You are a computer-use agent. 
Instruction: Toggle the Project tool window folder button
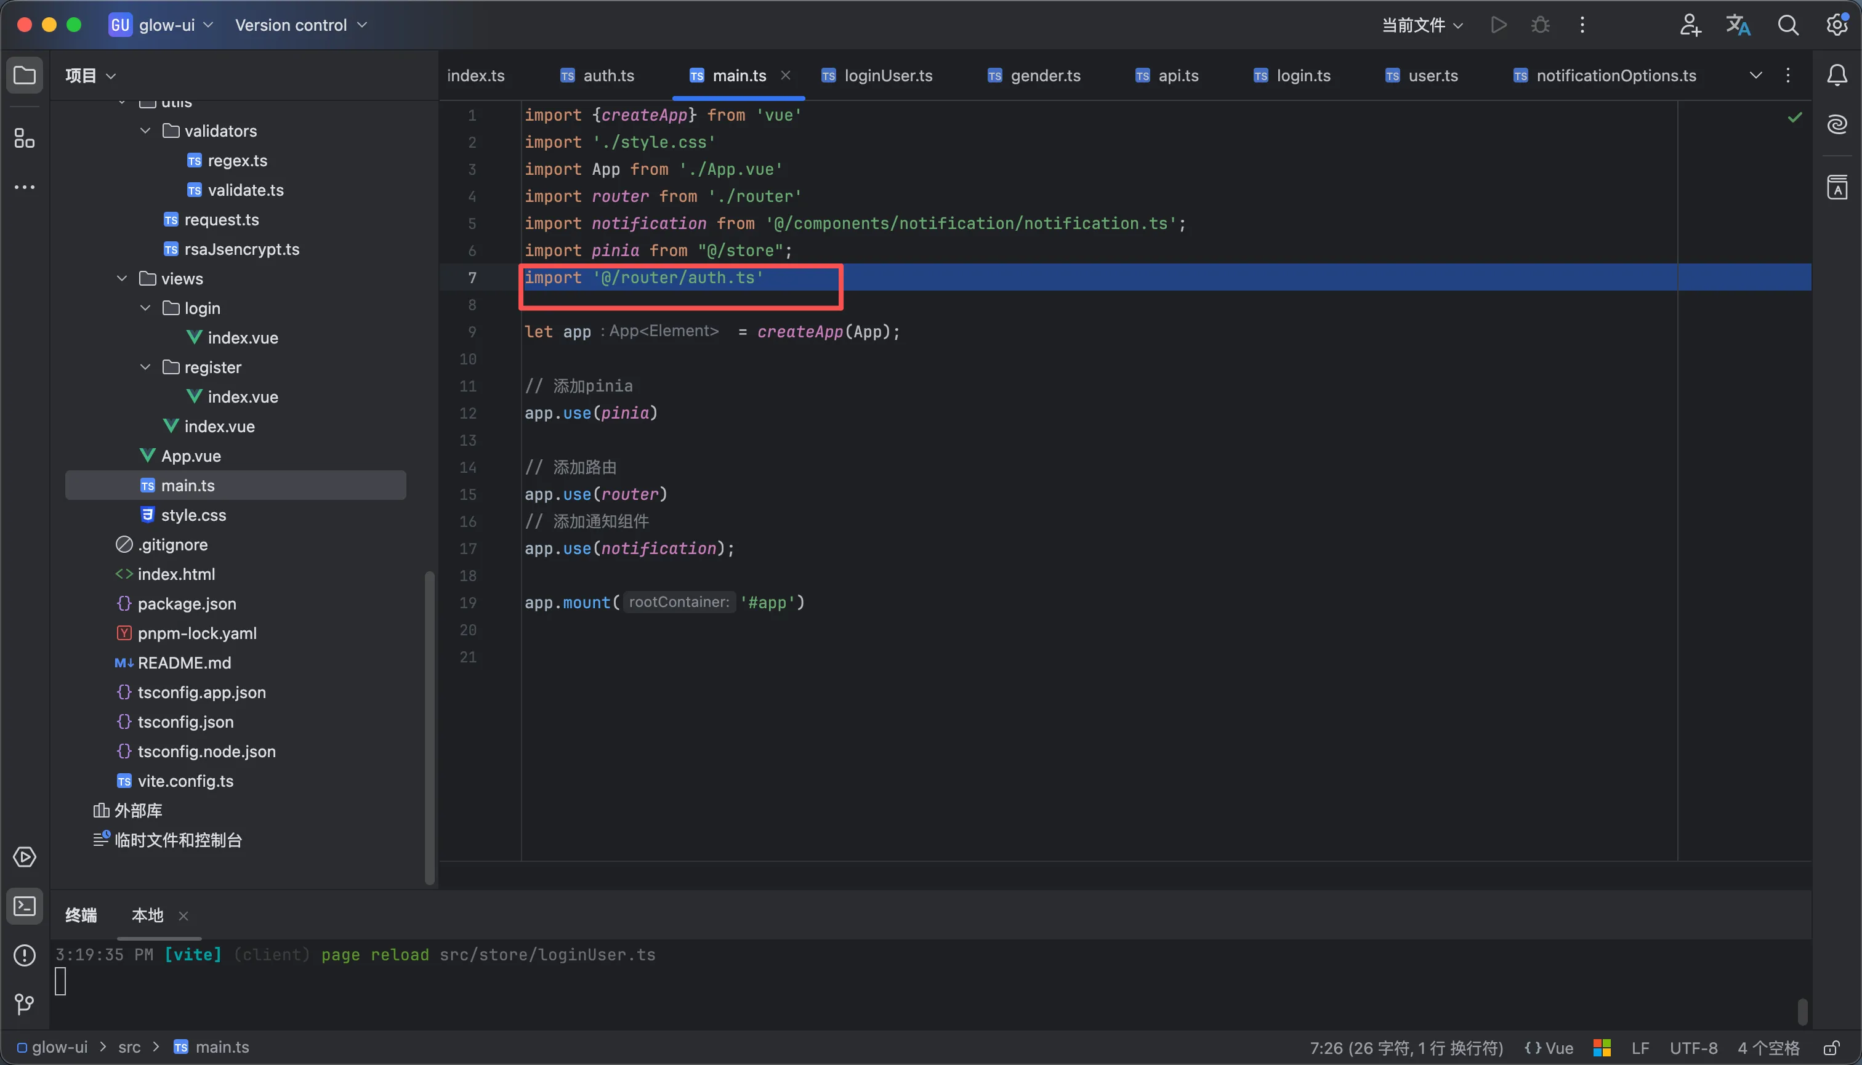[24, 75]
